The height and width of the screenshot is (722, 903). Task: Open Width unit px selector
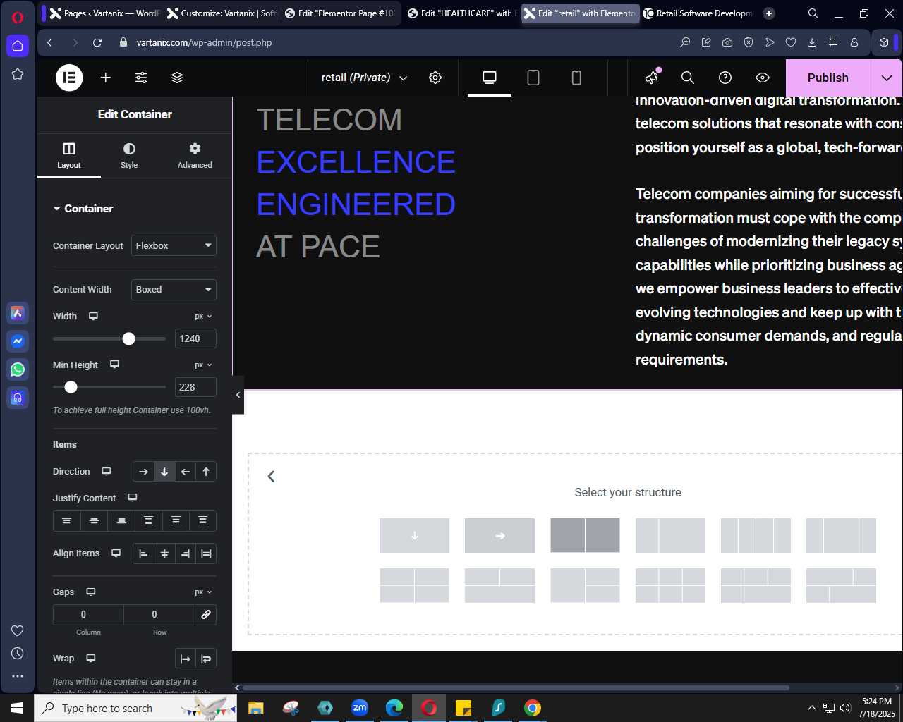(203, 317)
